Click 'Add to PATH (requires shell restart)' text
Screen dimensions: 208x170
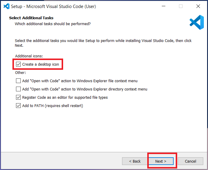(x=52, y=106)
